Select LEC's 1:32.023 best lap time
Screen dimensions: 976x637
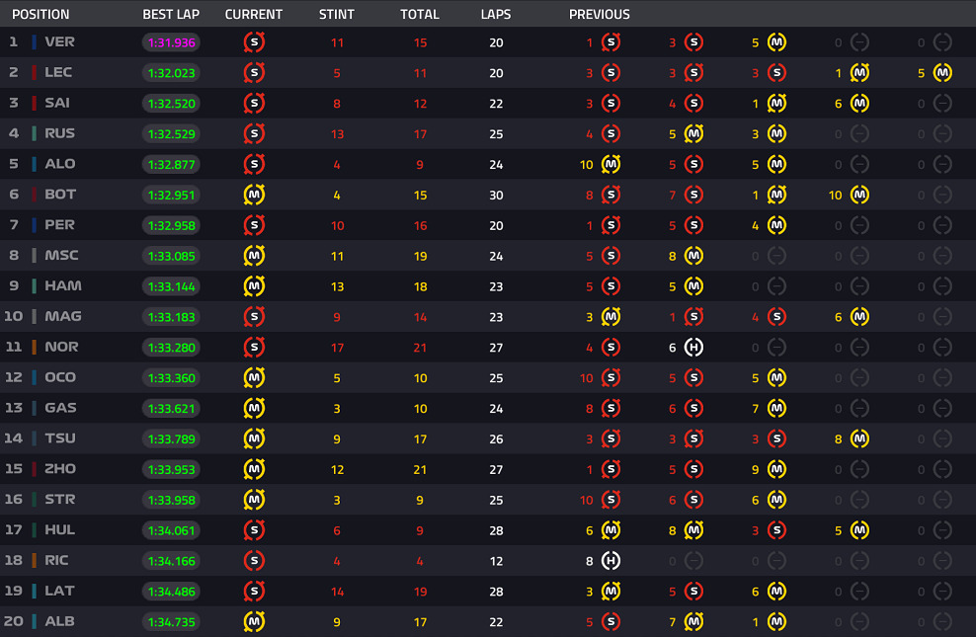point(171,73)
